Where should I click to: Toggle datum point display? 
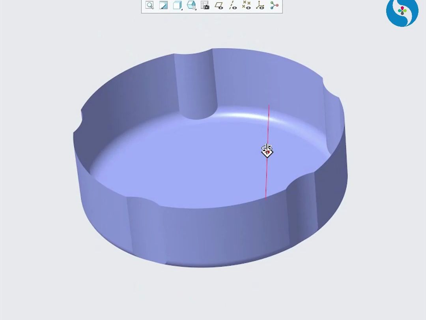coord(247,5)
